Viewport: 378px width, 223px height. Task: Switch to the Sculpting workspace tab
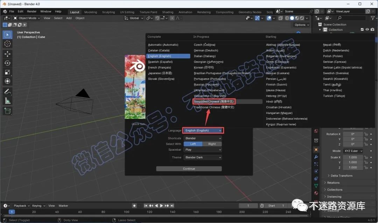pos(108,12)
